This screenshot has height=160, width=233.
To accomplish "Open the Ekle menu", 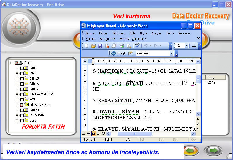I will pos(132,33).
